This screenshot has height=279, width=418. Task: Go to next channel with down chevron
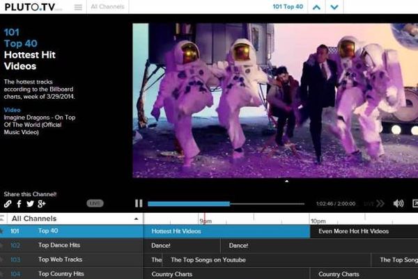click(x=334, y=7)
